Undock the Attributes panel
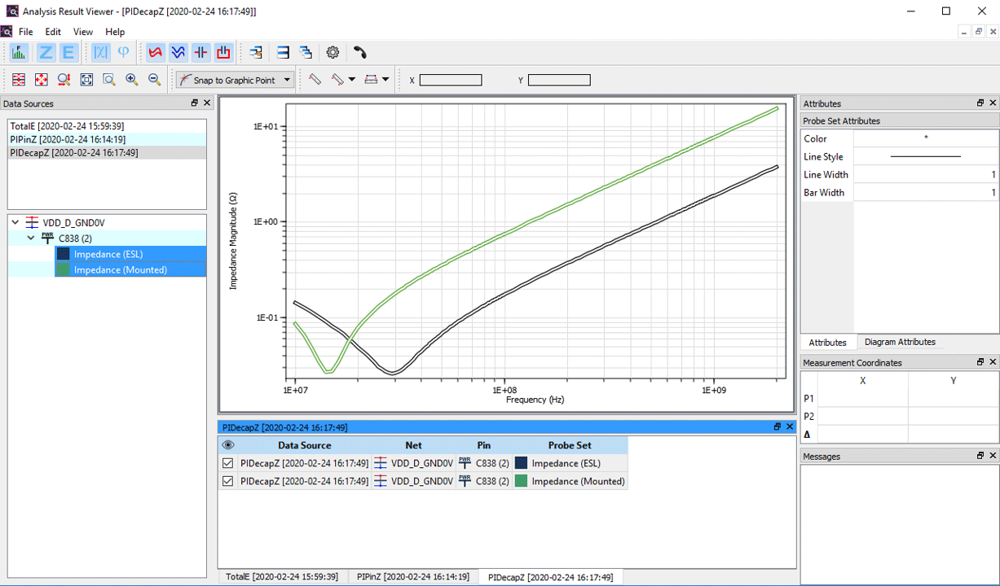 coord(980,103)
